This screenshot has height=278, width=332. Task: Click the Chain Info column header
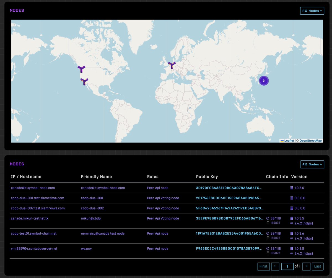[277, 177]
